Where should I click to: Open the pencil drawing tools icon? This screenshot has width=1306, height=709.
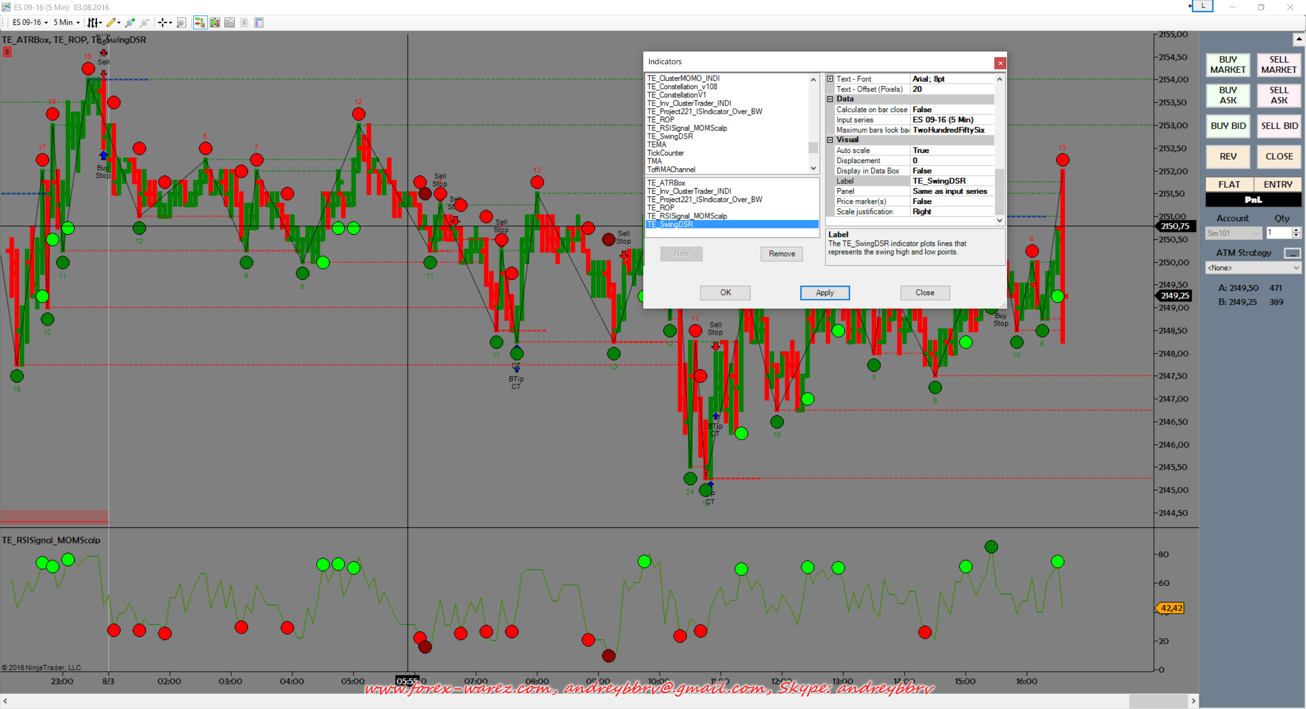pos(111,22)
